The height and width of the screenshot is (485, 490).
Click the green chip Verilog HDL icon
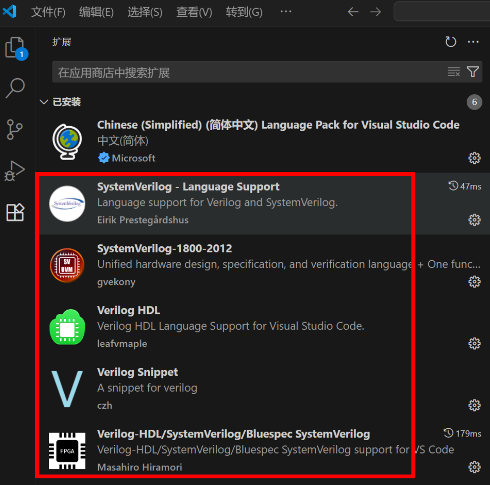[67, 327]
